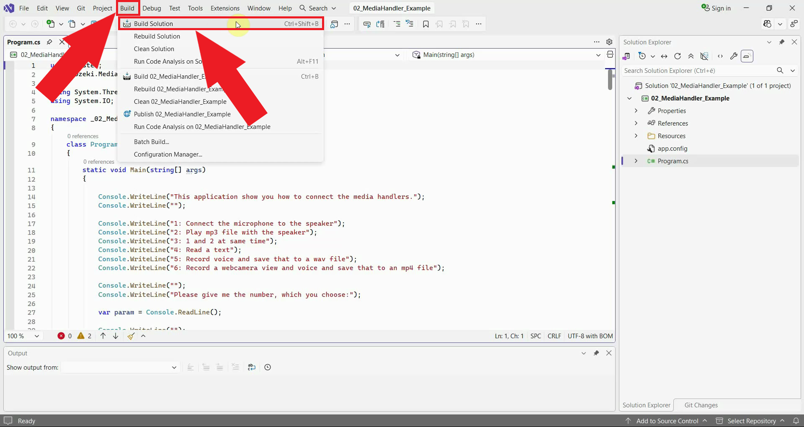Click the View Code brackets icon
Viewport: 804px width, 427px height.
point(720,56)
